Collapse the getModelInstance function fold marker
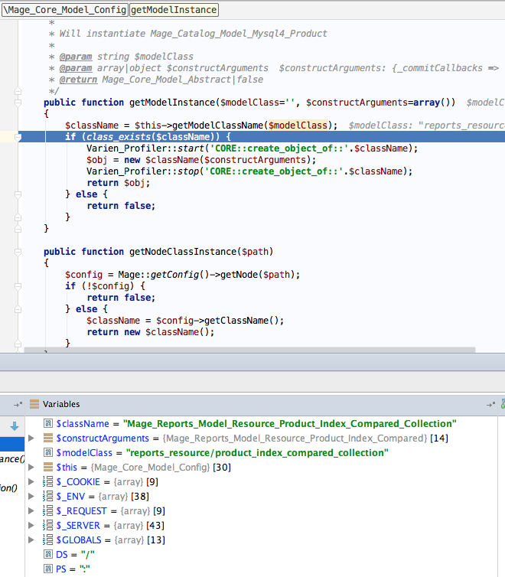The image size is (505, 577). click(18, 103)
